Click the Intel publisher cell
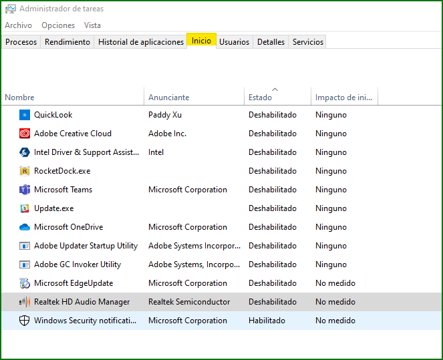 pyautogui.click(x=156, y=152)
